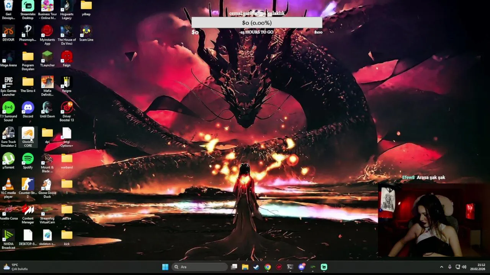The height and width of the screenshot is (275, 490).
Task: Open Epic Games Launcher shortcut
Action: pyautogui.click(x=8, y=86)
